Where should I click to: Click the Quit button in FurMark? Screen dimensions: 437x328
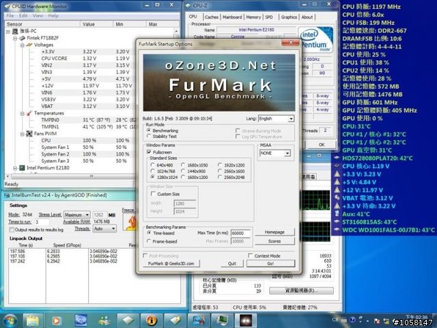click(x=232, y=263)
